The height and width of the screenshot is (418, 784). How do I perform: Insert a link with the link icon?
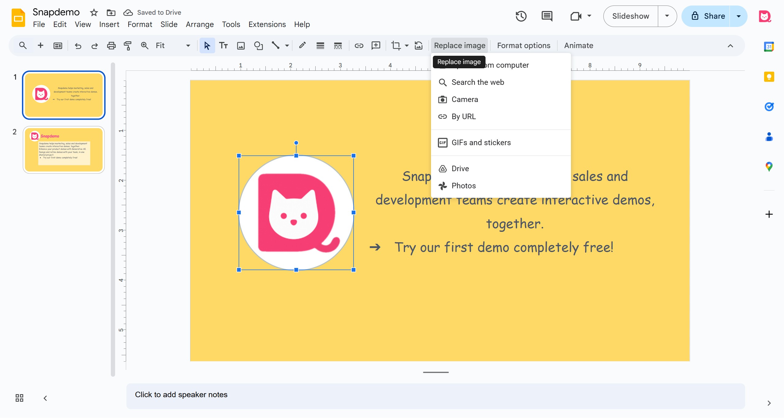(359, 46)
